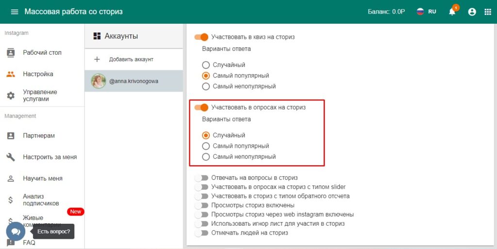Toggle Просмотры сториз через web instagram

(201, 215)
